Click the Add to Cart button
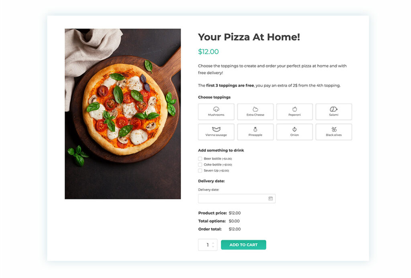 (x=243, y=244)
